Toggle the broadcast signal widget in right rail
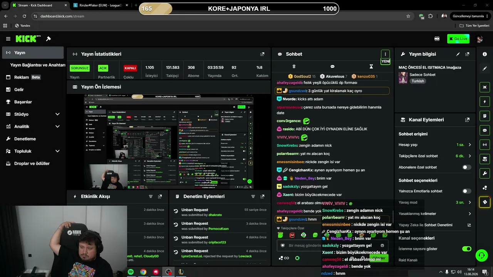493x277 pixels. tap(485, 145)
